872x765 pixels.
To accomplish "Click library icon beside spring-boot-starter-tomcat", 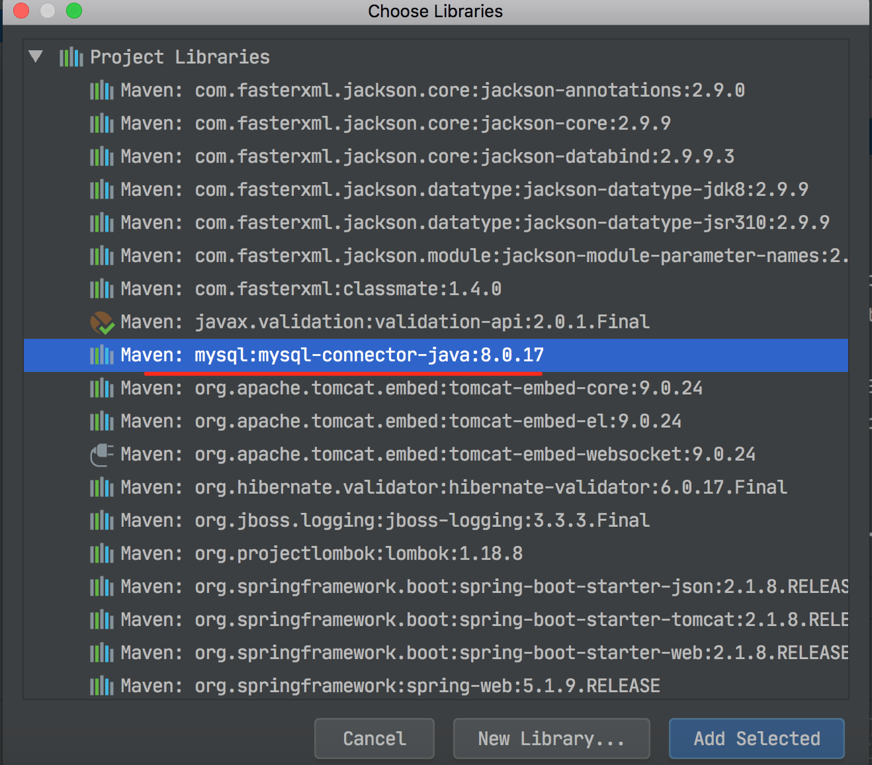I will coord(102,620).
